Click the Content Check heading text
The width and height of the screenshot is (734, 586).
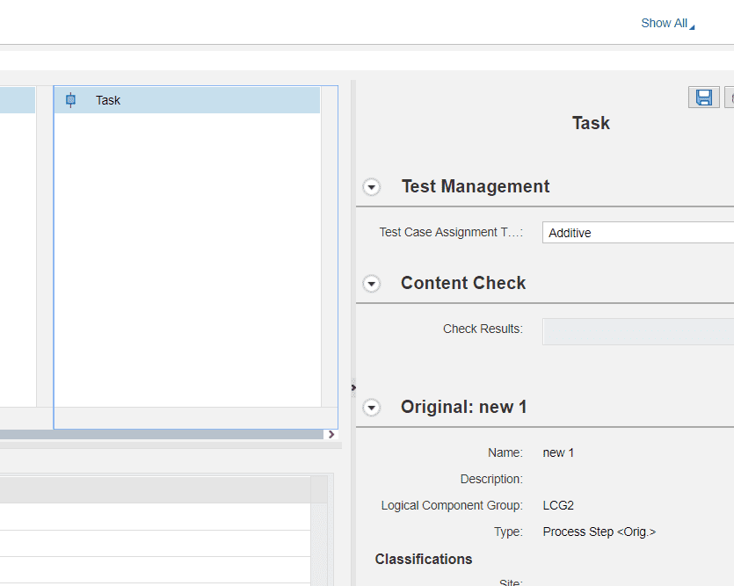click(463, 283)
